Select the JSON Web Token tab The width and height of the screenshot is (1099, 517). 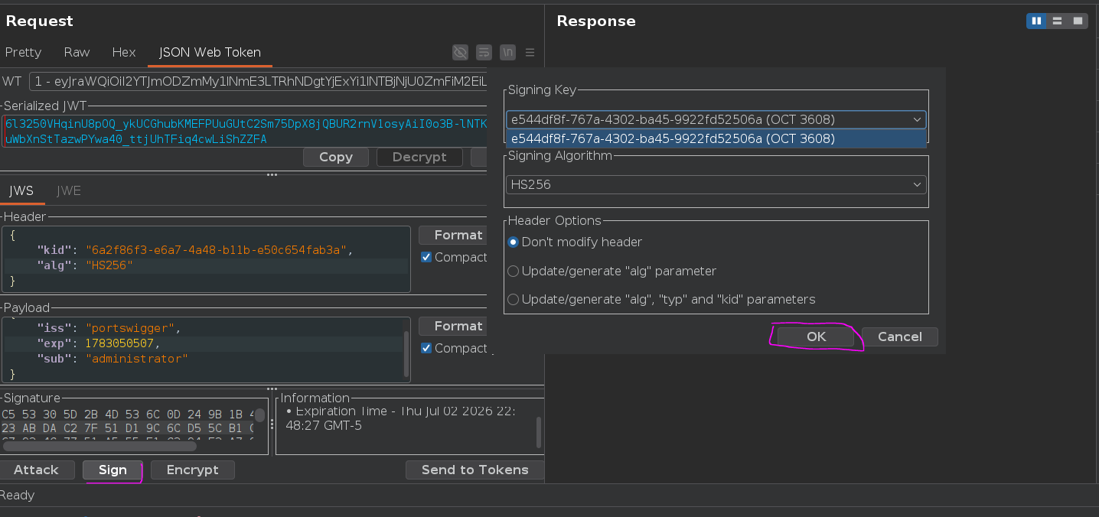[x=210, y=52]
